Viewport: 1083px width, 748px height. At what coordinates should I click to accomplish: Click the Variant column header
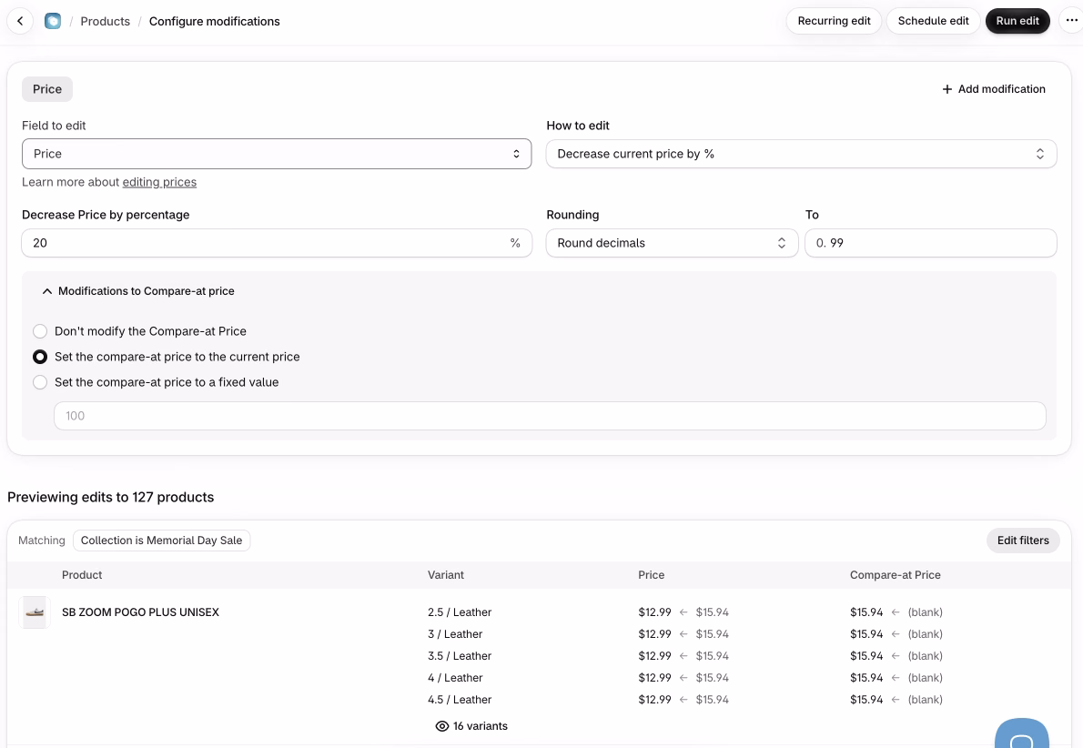(x=446, y=575)
